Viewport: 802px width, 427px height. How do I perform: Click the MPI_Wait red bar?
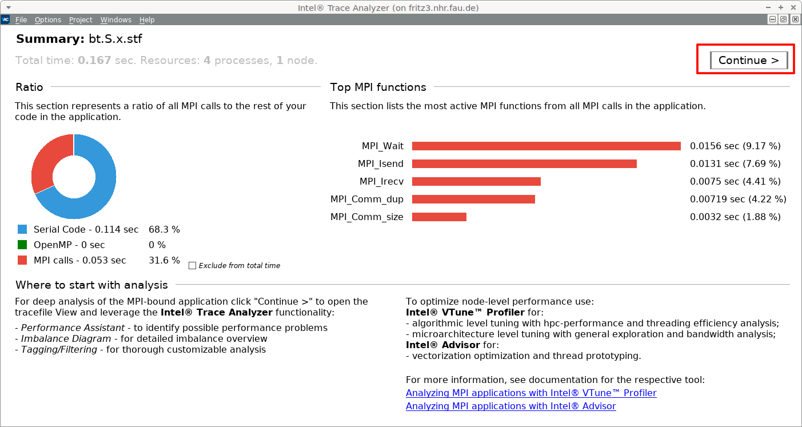(x=546, y=146)
